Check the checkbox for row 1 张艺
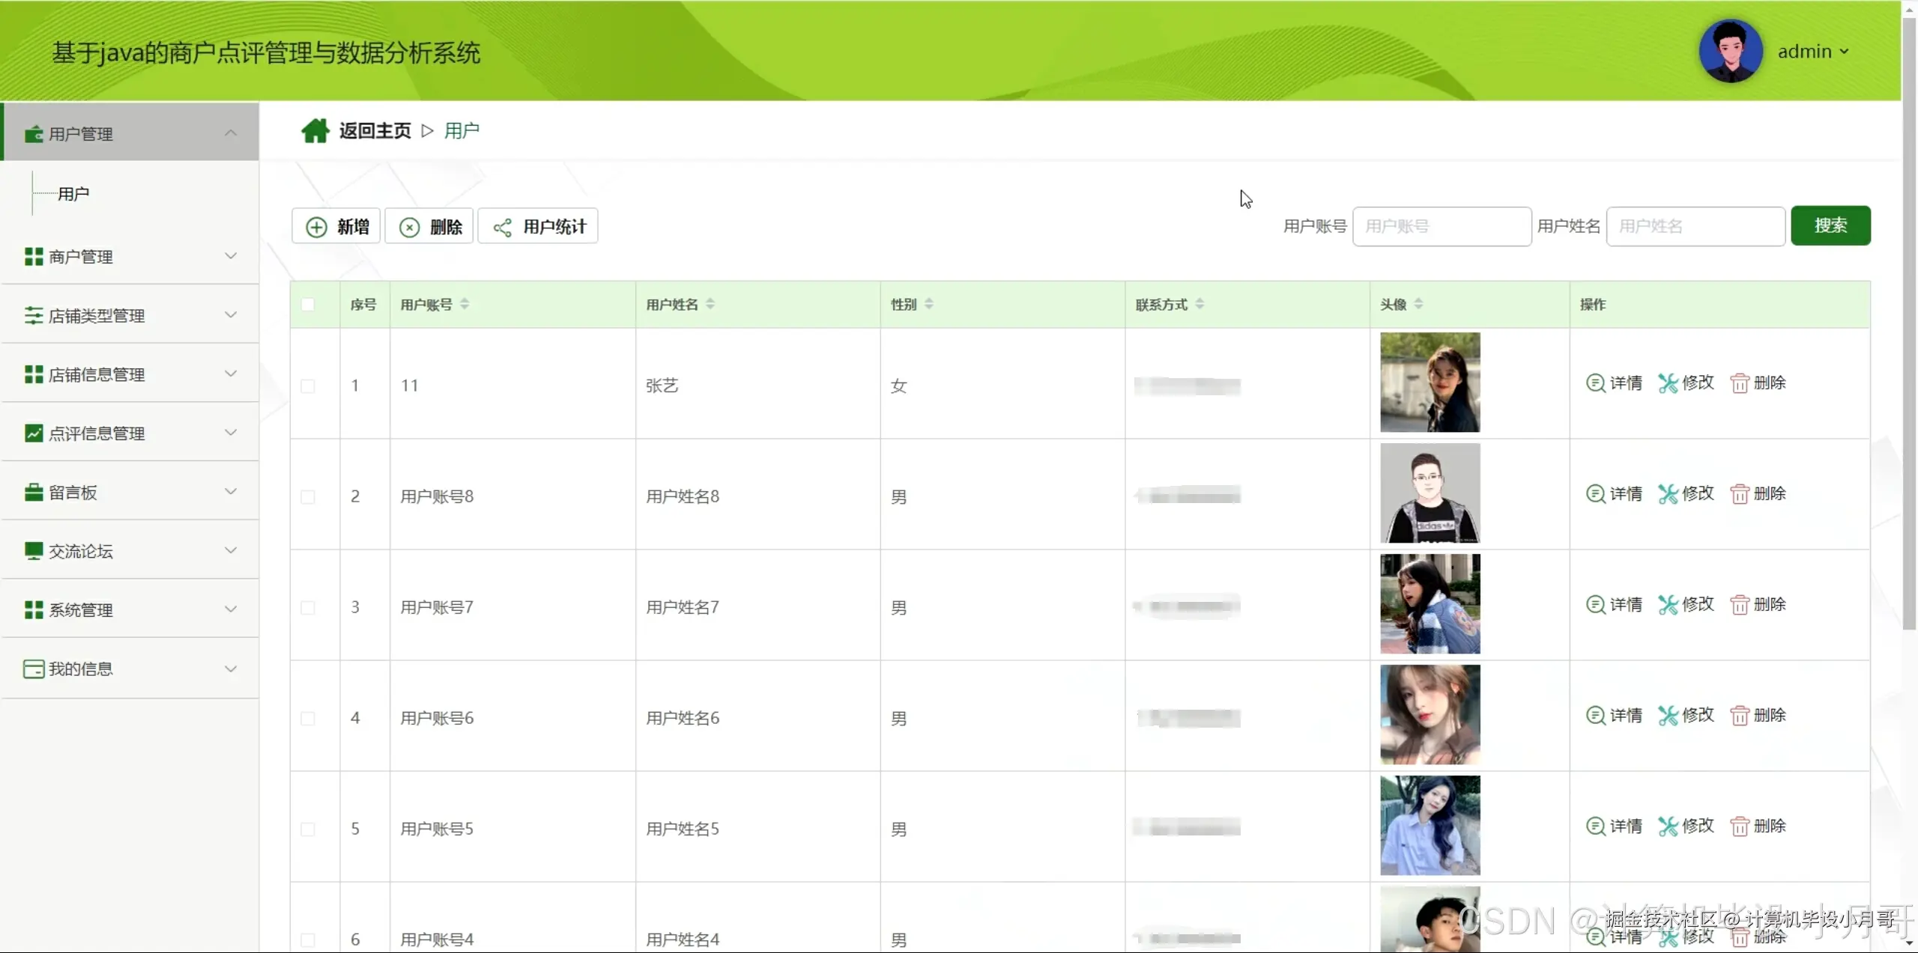 coord(308,386)
